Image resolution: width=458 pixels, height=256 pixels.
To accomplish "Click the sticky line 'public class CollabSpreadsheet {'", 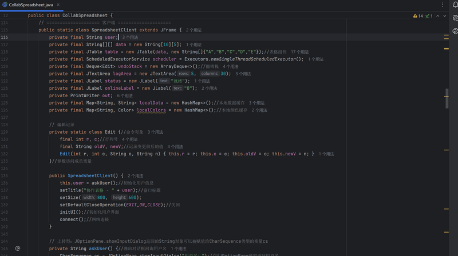I will point(70,15).
